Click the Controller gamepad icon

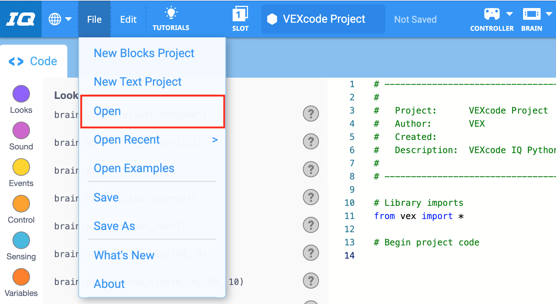pos(492,14)
